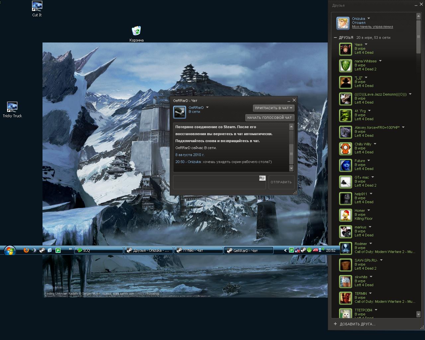Open dropdown arrow next to Чаке
The image size is (425, 340).
pyautogui.click(x=366, y=44)
